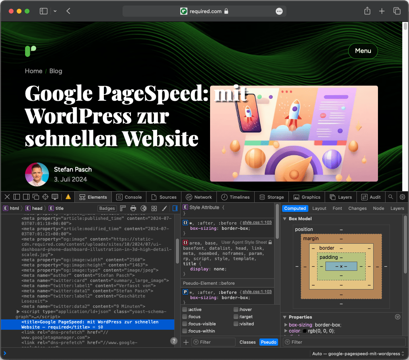The height and width of the screenshot is (360, 409).
Task: Click the yellow warning triangle icon
Action: 68,197
